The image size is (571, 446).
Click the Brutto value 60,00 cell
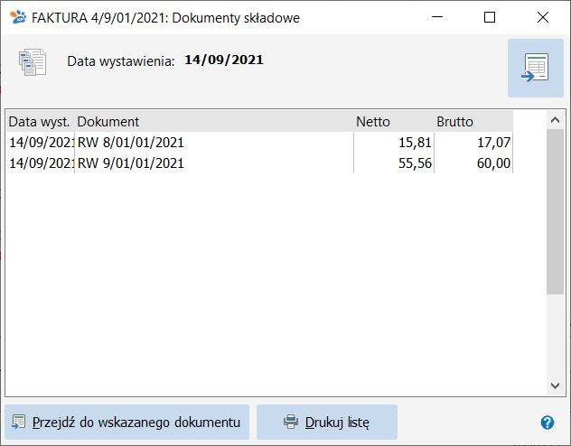[x=473, y=163]
